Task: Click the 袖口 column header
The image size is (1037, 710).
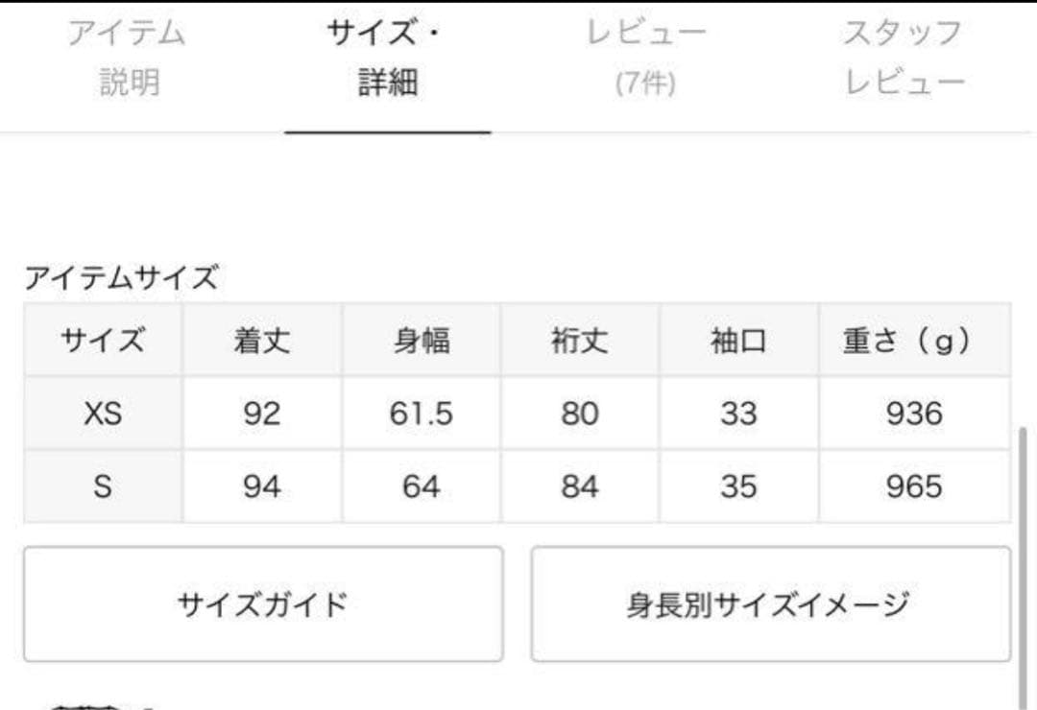Action: [x=737, y=340]
